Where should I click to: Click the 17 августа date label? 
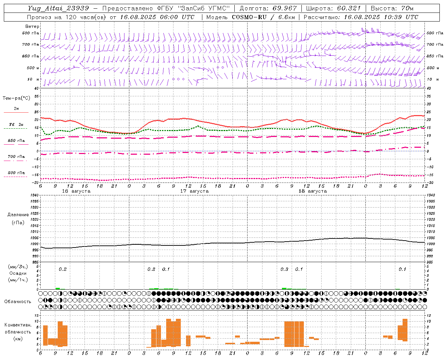tap(194, 191)
